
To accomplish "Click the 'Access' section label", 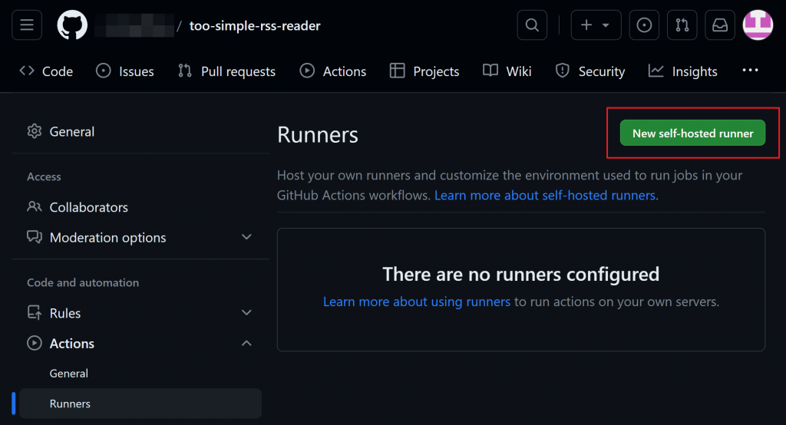I will pos(44,176).
